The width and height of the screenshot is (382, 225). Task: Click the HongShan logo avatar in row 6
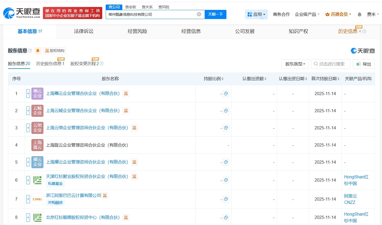(37, 180)
